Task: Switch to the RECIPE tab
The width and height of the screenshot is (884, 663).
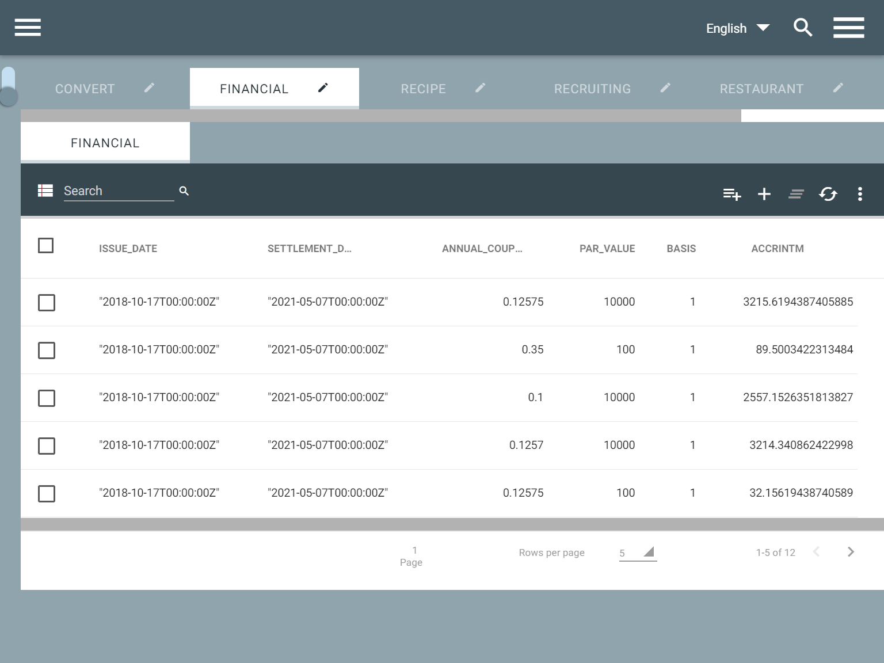Action: click(423, 89)
